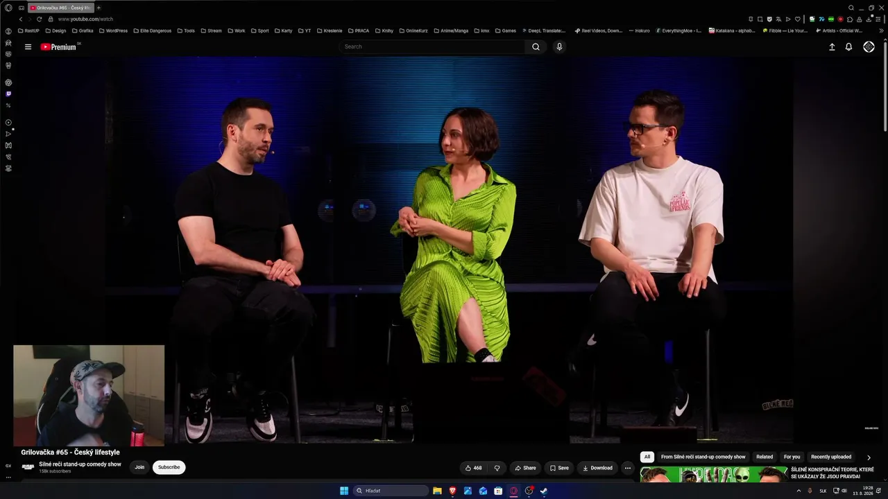Click the YouTube search magnifier button
This screenshot has width=888, height=499.
click(536, 46)
